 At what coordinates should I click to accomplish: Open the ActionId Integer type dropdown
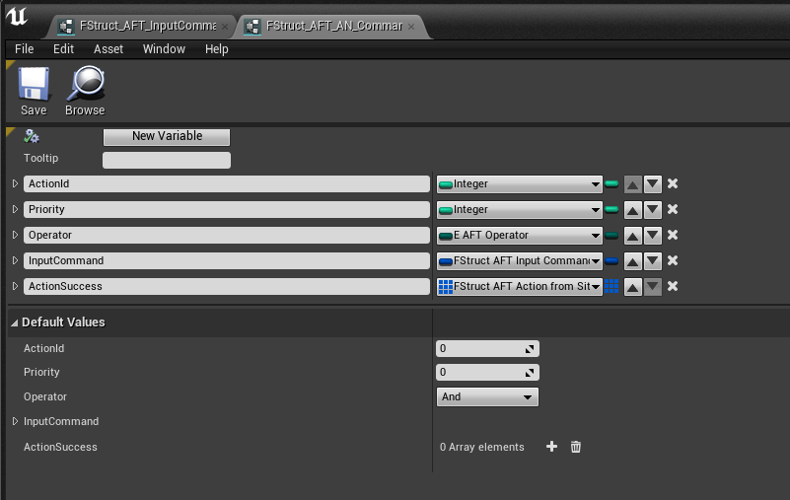click(x=520, y=183)
